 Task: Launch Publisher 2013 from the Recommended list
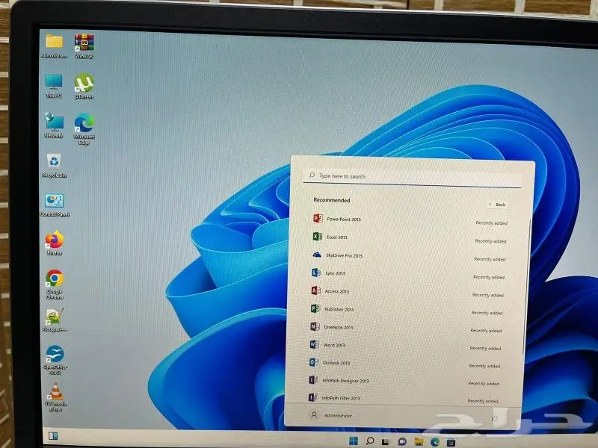[x=406, y=310]
